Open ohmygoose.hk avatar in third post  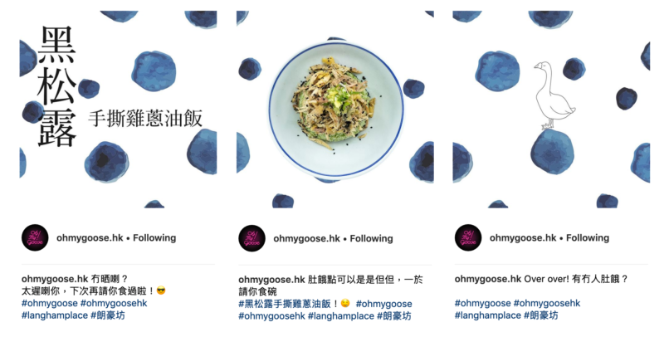point(468,237)
